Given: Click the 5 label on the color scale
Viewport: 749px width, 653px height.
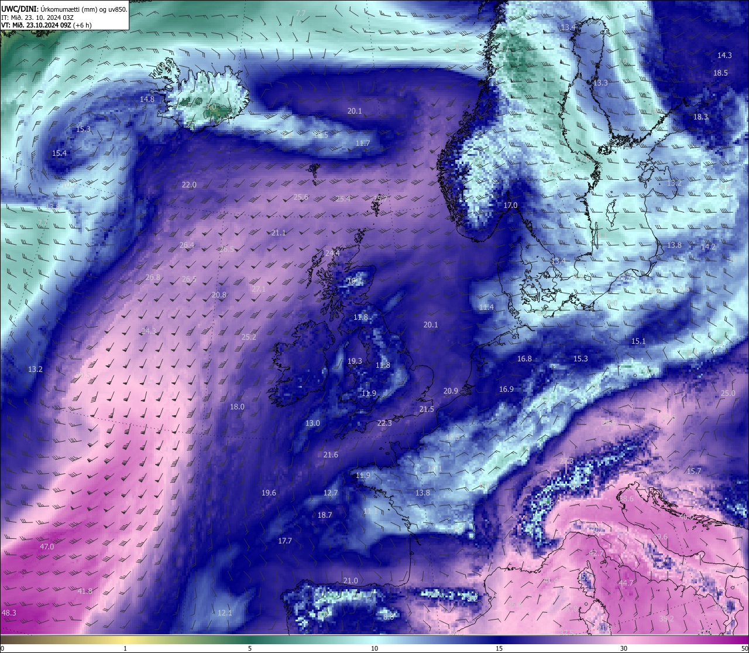Looking at the screenshot, I should tap(250, 648).
